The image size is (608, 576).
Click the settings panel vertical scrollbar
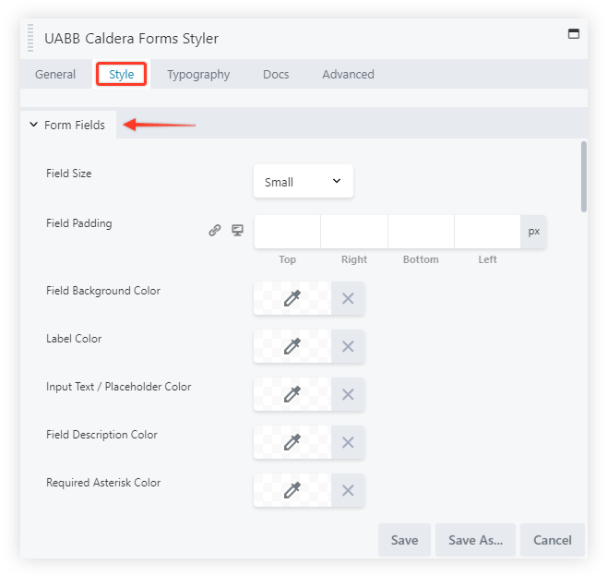pyautogui.click(x=583, y=176)
